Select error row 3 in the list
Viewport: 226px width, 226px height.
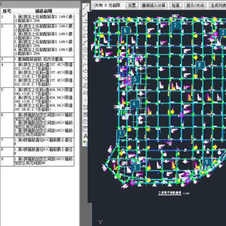pyautogui.click(x=37, y=59)
